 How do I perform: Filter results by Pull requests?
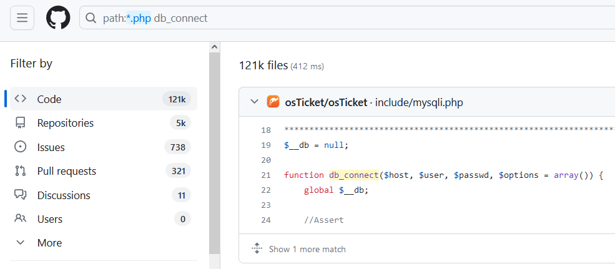coord(67,171)
